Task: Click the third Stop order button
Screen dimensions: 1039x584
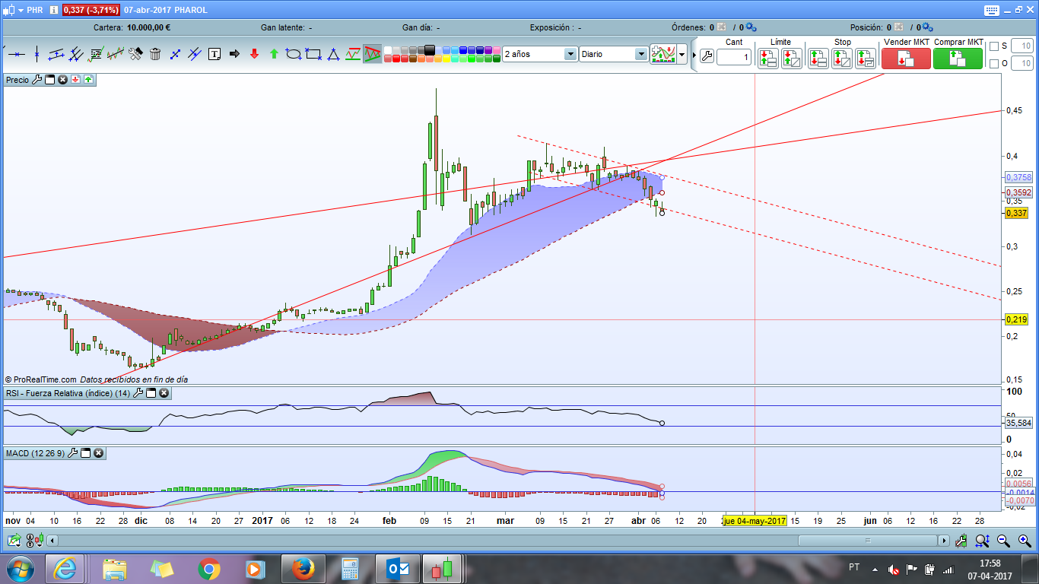Action: [x=866, y=59]
